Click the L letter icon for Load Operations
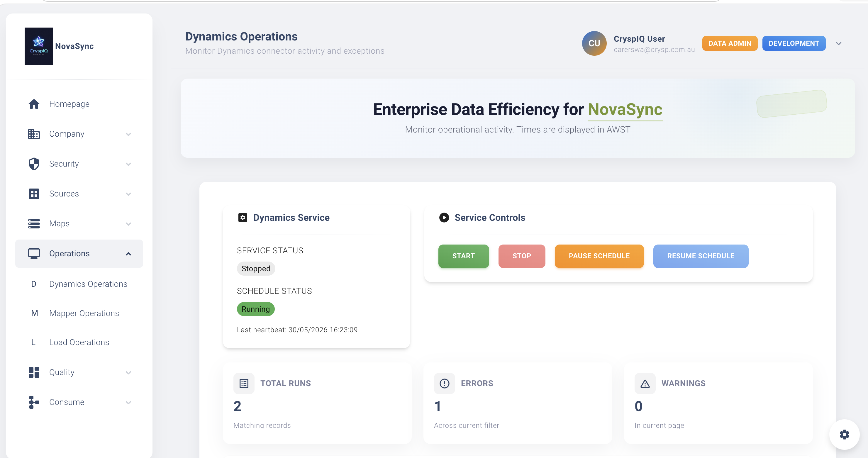Viewport: 868px width, 458px height. tap(33, 342)
